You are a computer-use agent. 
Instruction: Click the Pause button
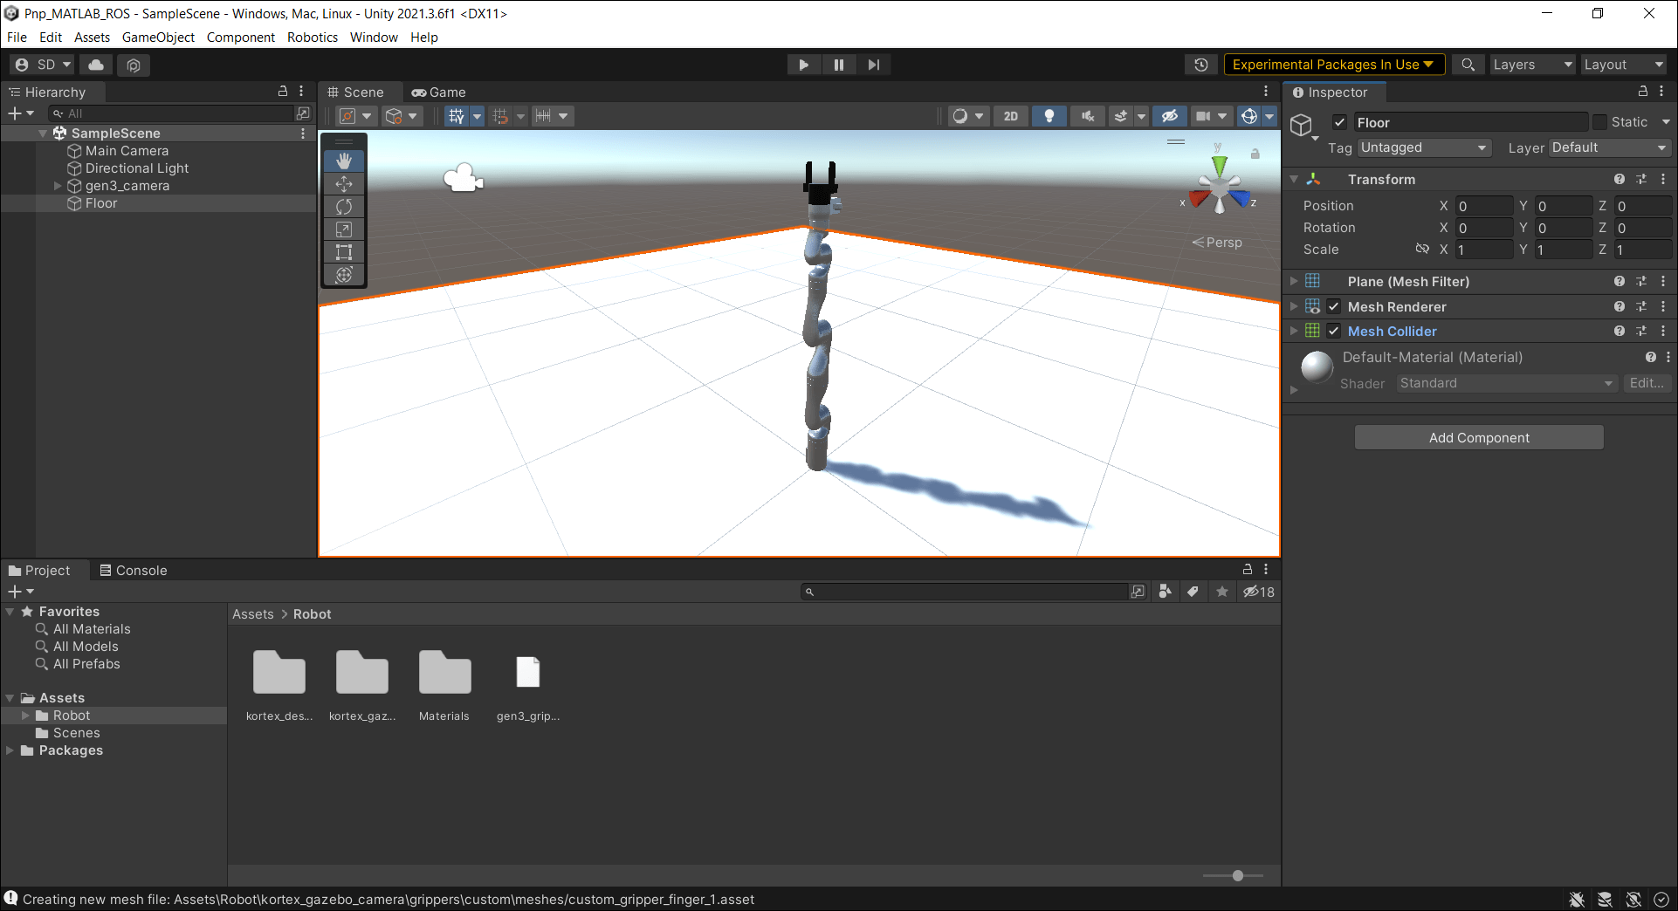coord(839,65)
